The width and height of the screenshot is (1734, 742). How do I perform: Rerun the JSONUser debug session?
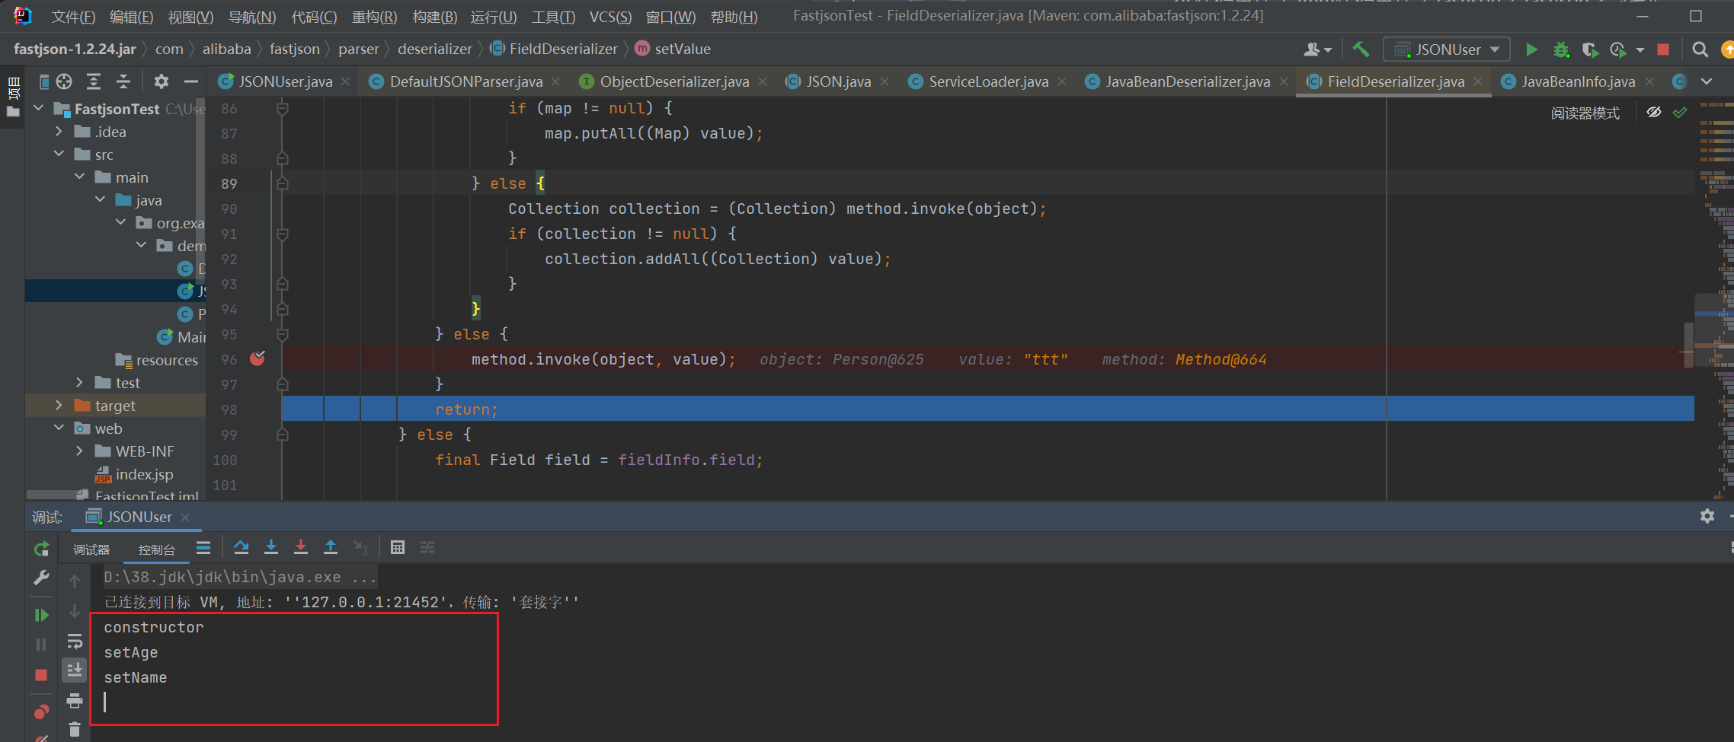coord(41,549)
